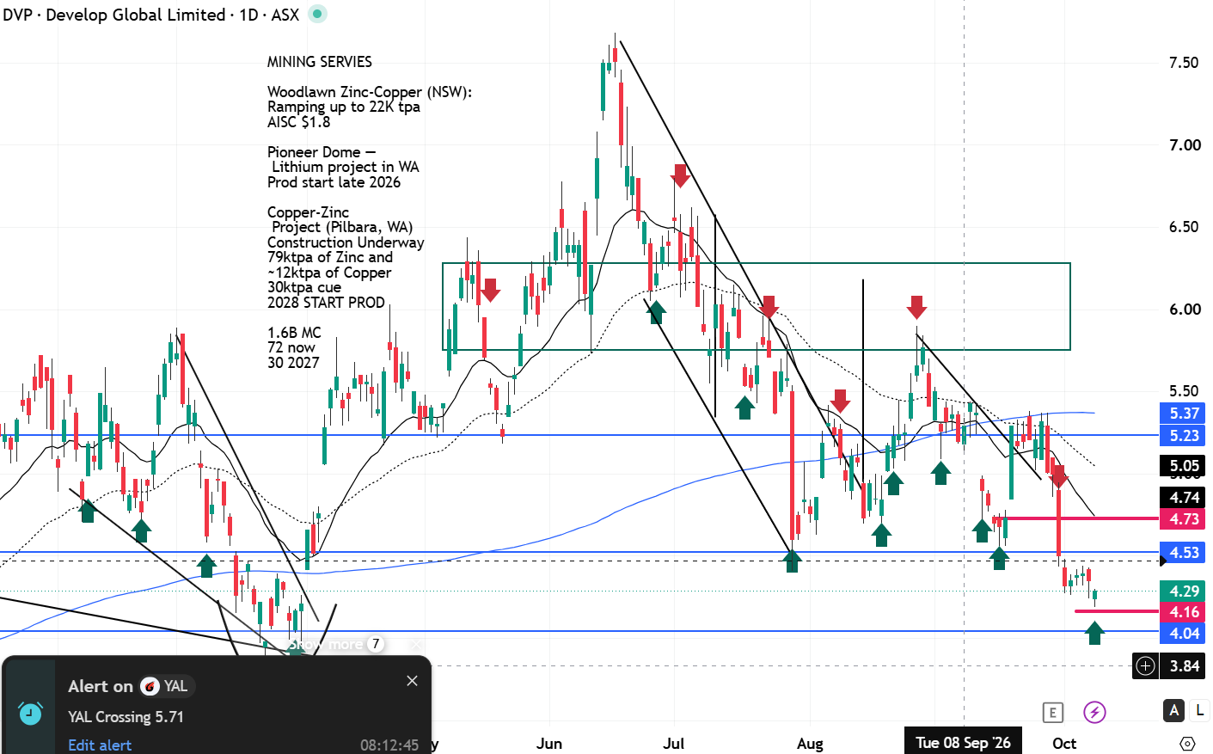1213x754 pixels.
Task: Click the alarm clock icon in the alert popup
Action: [30, 714]
